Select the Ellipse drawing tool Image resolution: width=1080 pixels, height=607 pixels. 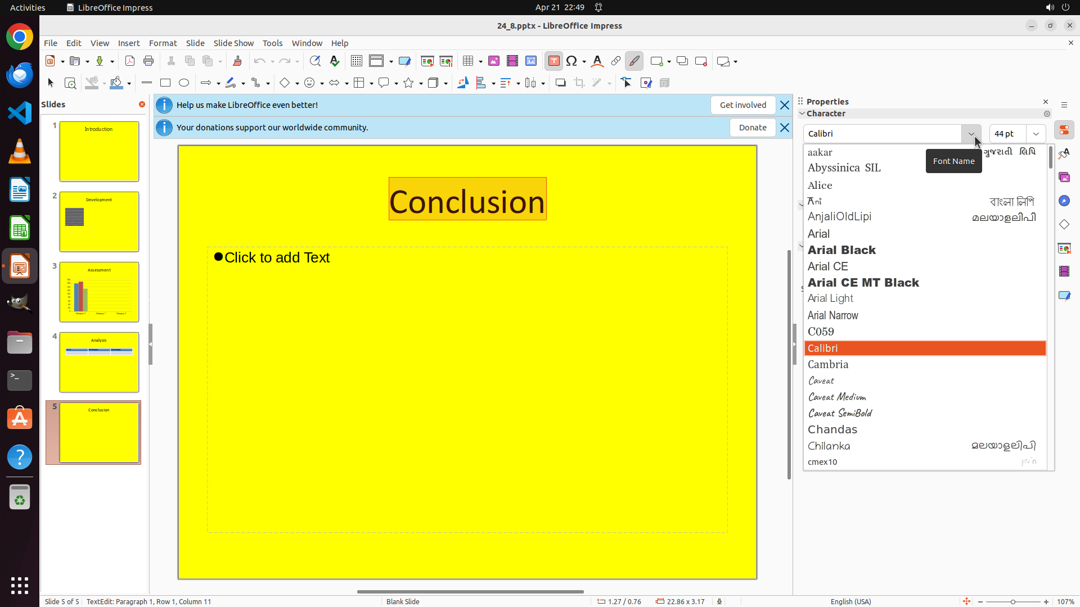[184, 83]
